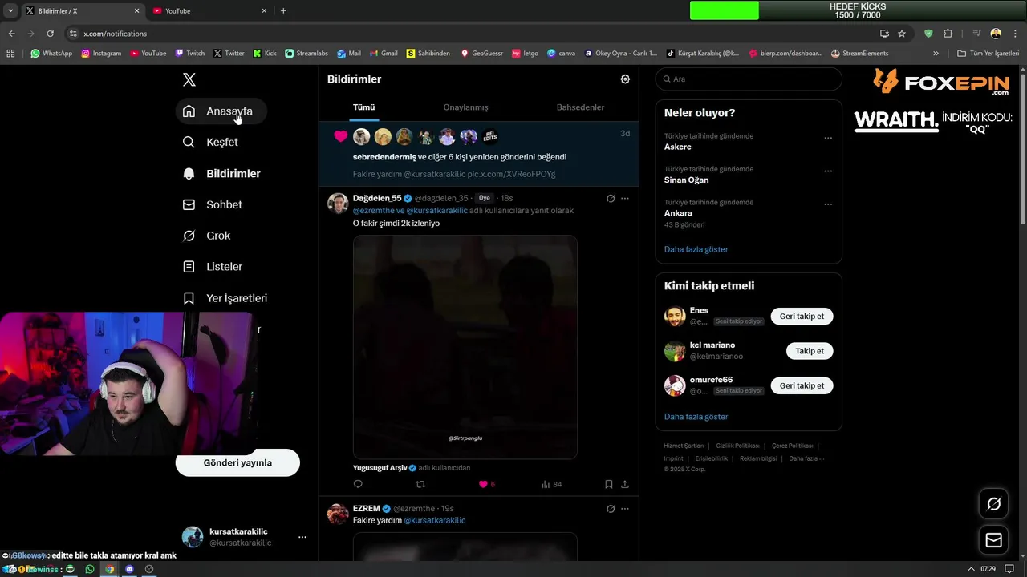
Task: Open Twitch bookmark in bookmarks bar
Action: [x=190, y=54]
